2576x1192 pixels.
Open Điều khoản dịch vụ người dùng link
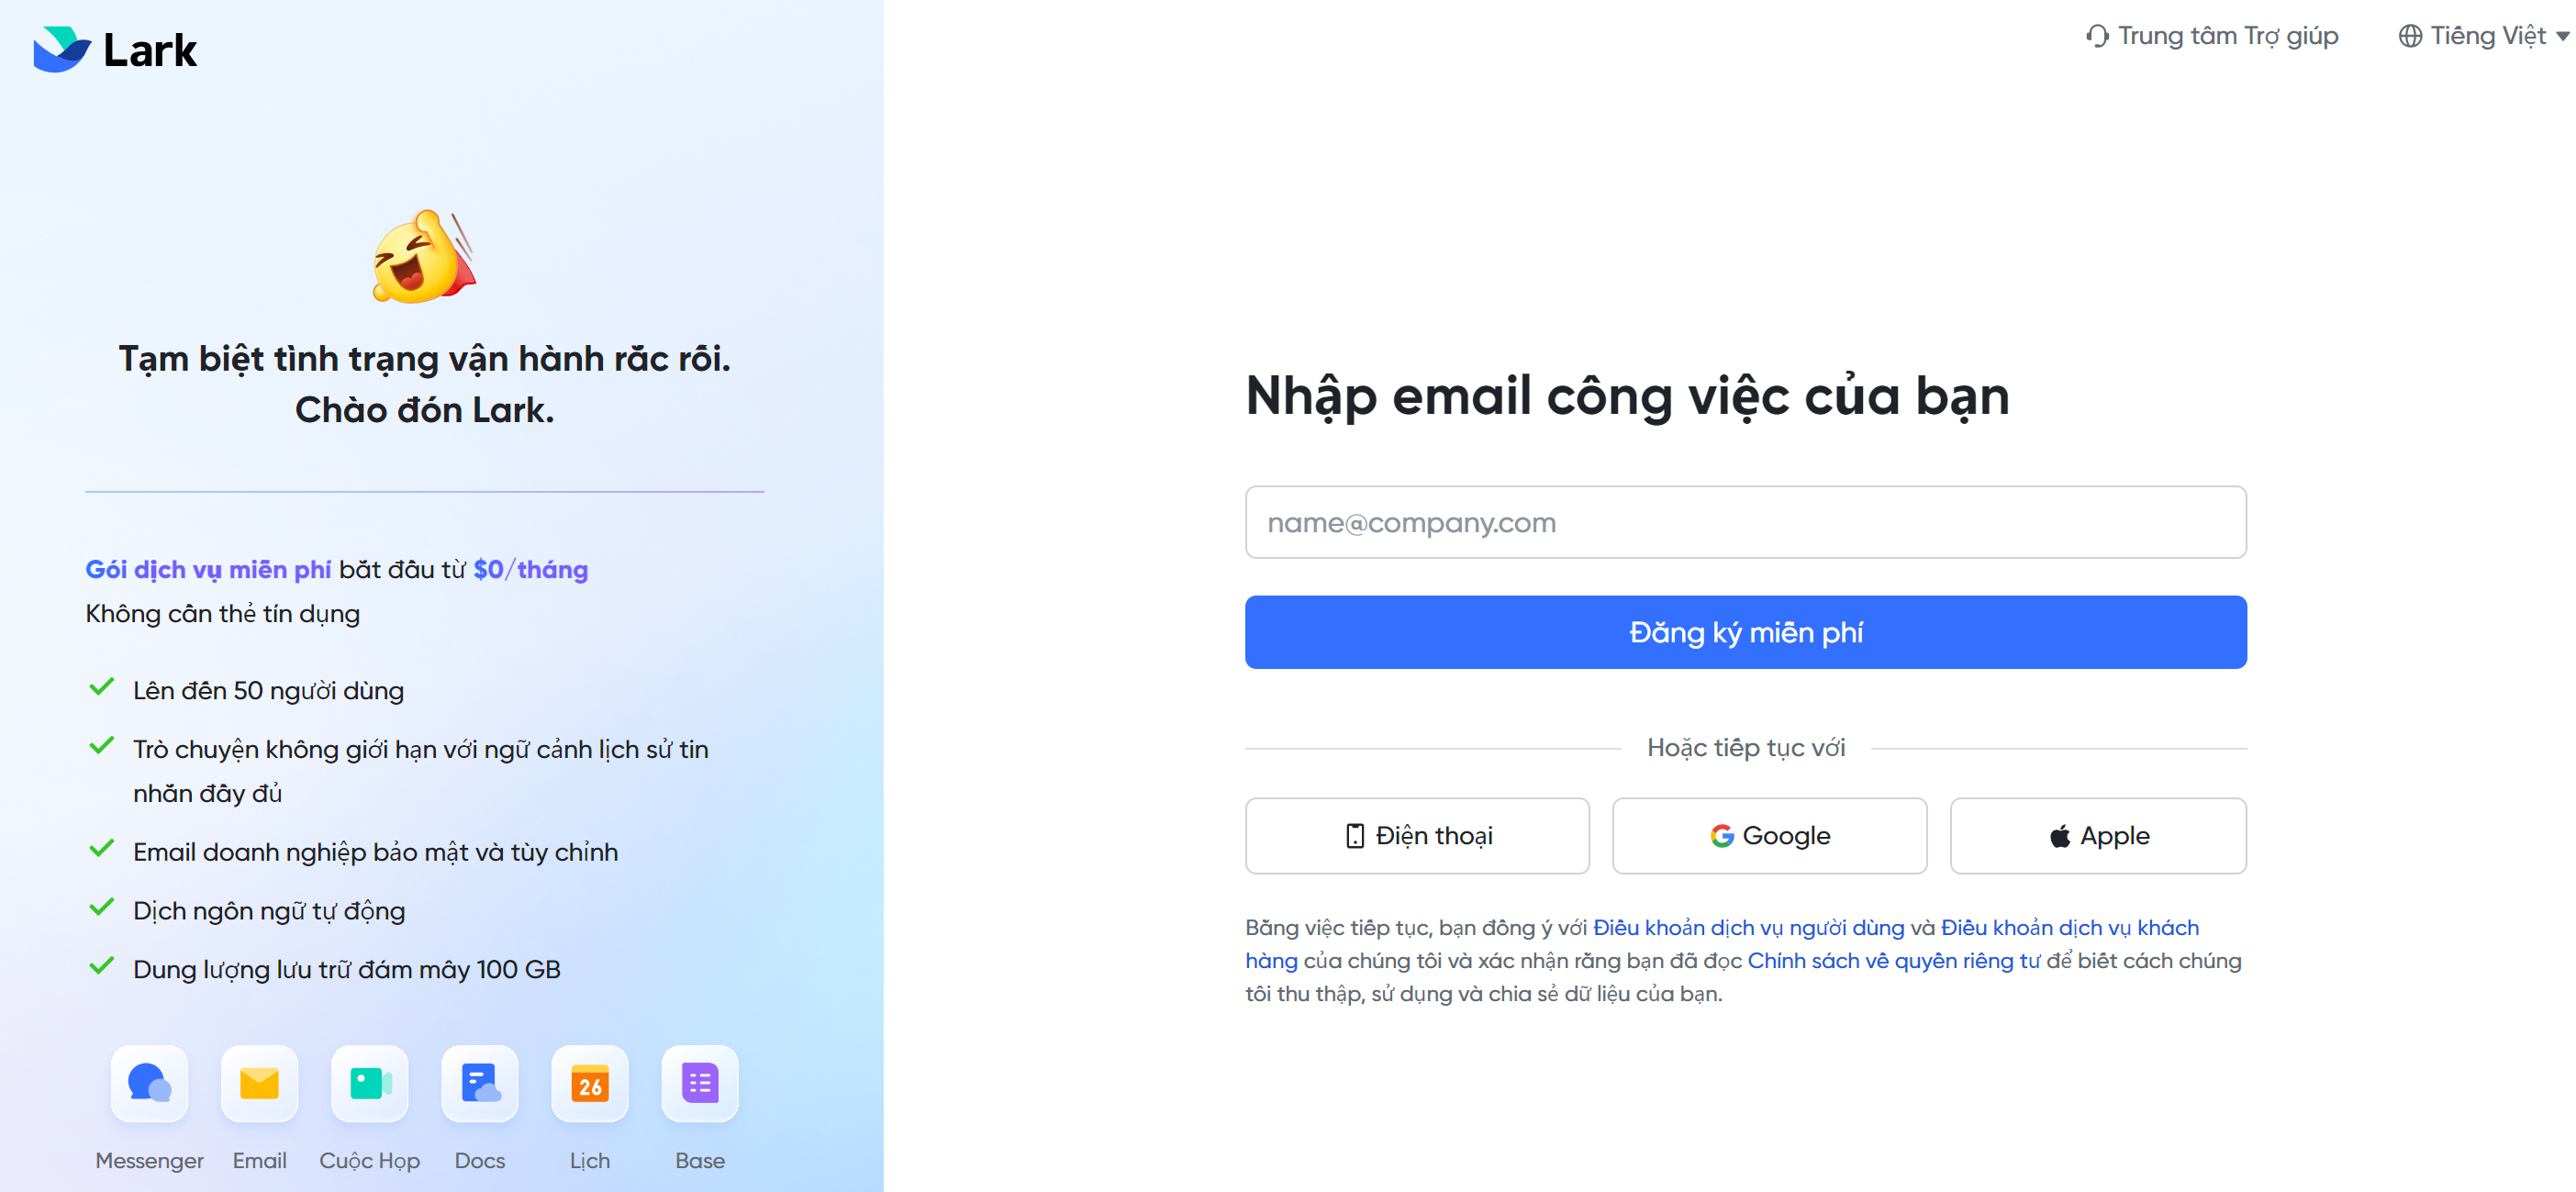[x=1748, y=927]
